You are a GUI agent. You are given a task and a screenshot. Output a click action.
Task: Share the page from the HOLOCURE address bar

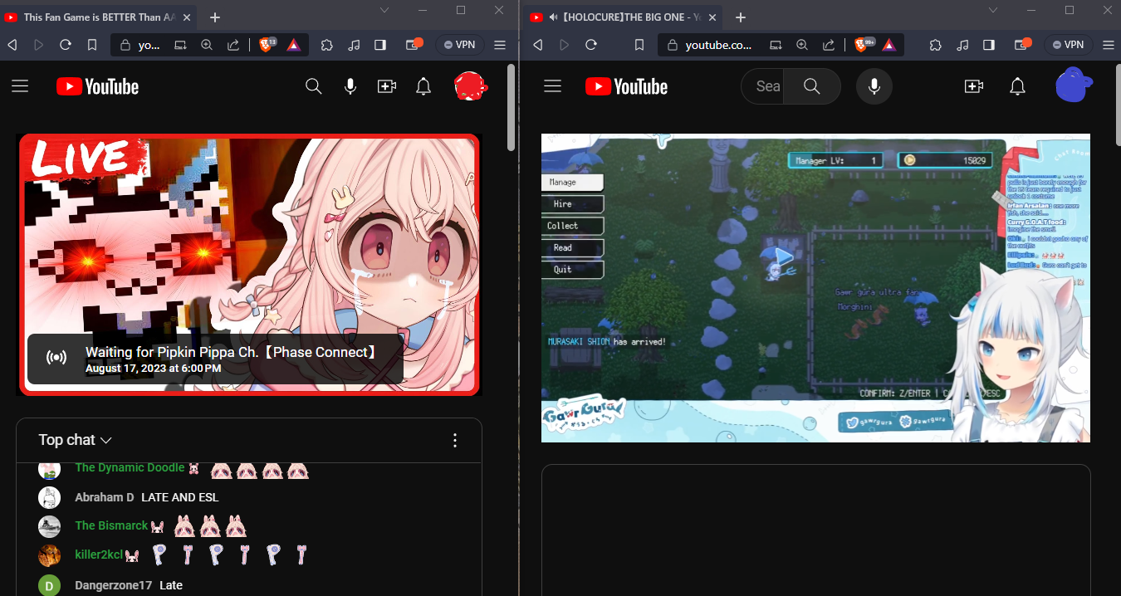pos(829,45)
